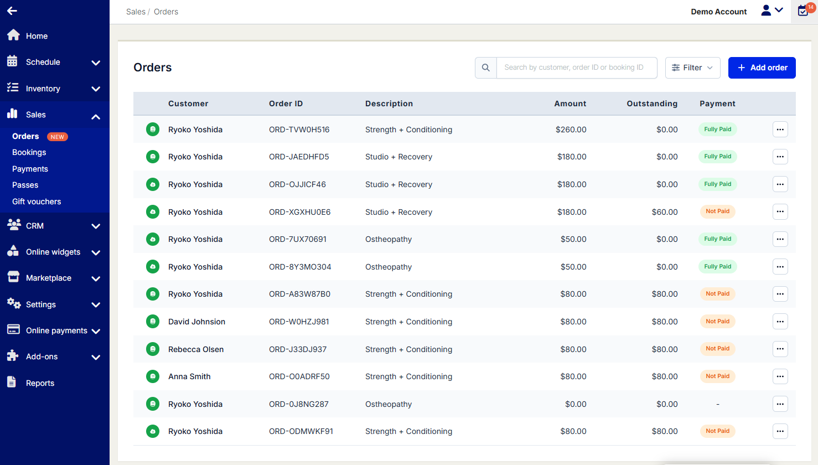Screen dimensions: 818x465
Task: Collapse the Sales menu chevron
Action: point(96,116)
